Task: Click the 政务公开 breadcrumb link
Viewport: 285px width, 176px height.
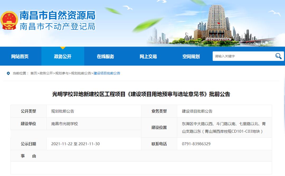Action: click(46, 73)
